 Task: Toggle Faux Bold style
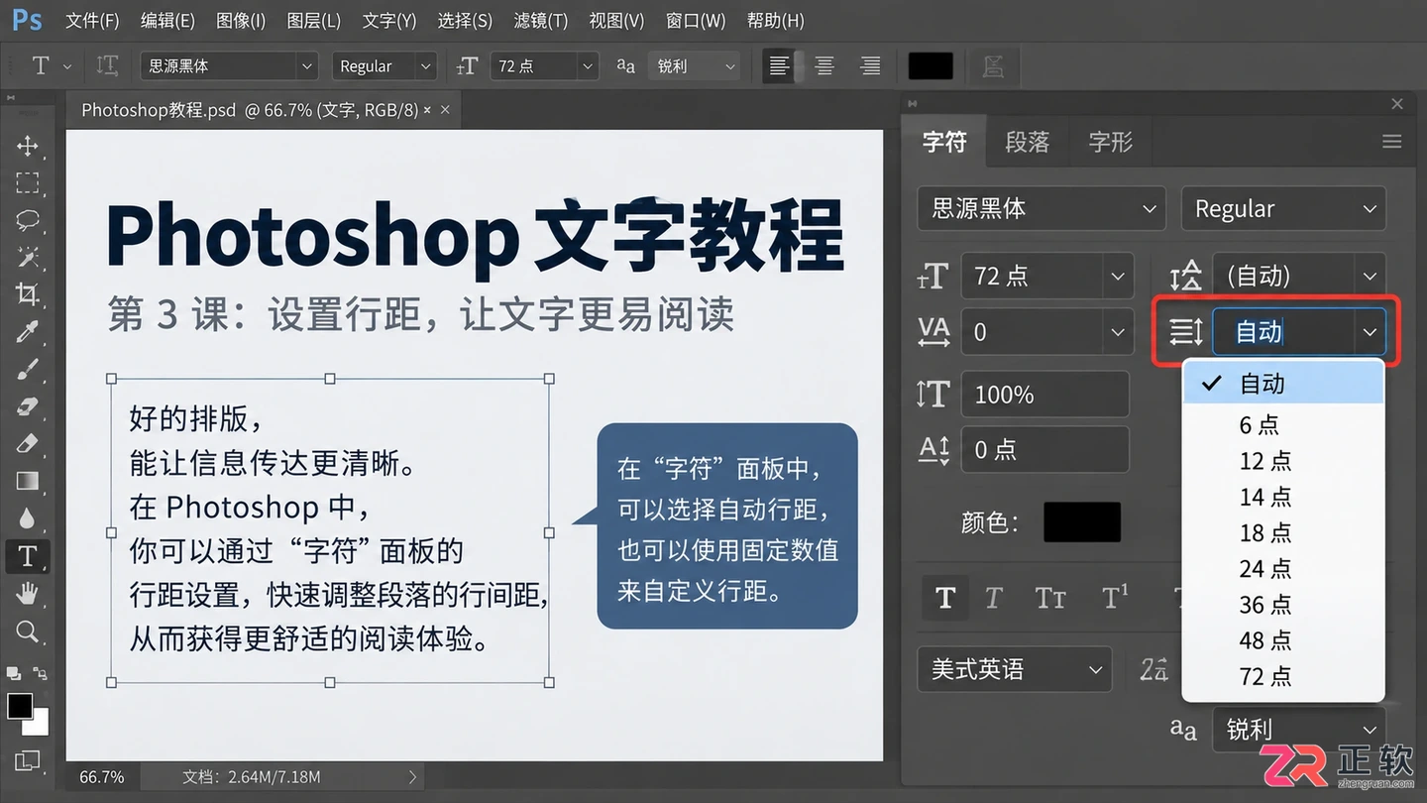pyautogui.click(x=944, y=598)
